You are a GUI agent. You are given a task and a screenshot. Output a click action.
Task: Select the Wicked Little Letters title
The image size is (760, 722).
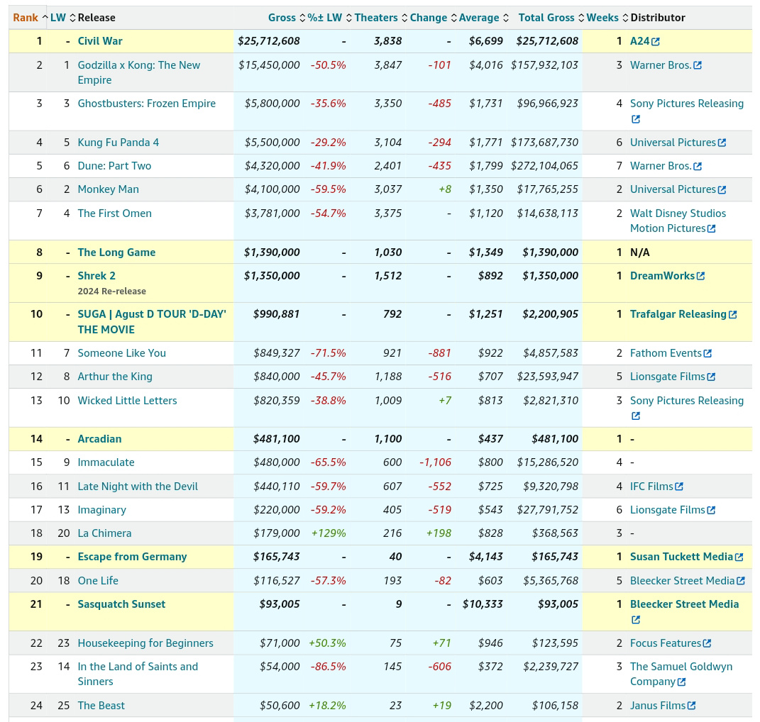(x=127, y=401)
